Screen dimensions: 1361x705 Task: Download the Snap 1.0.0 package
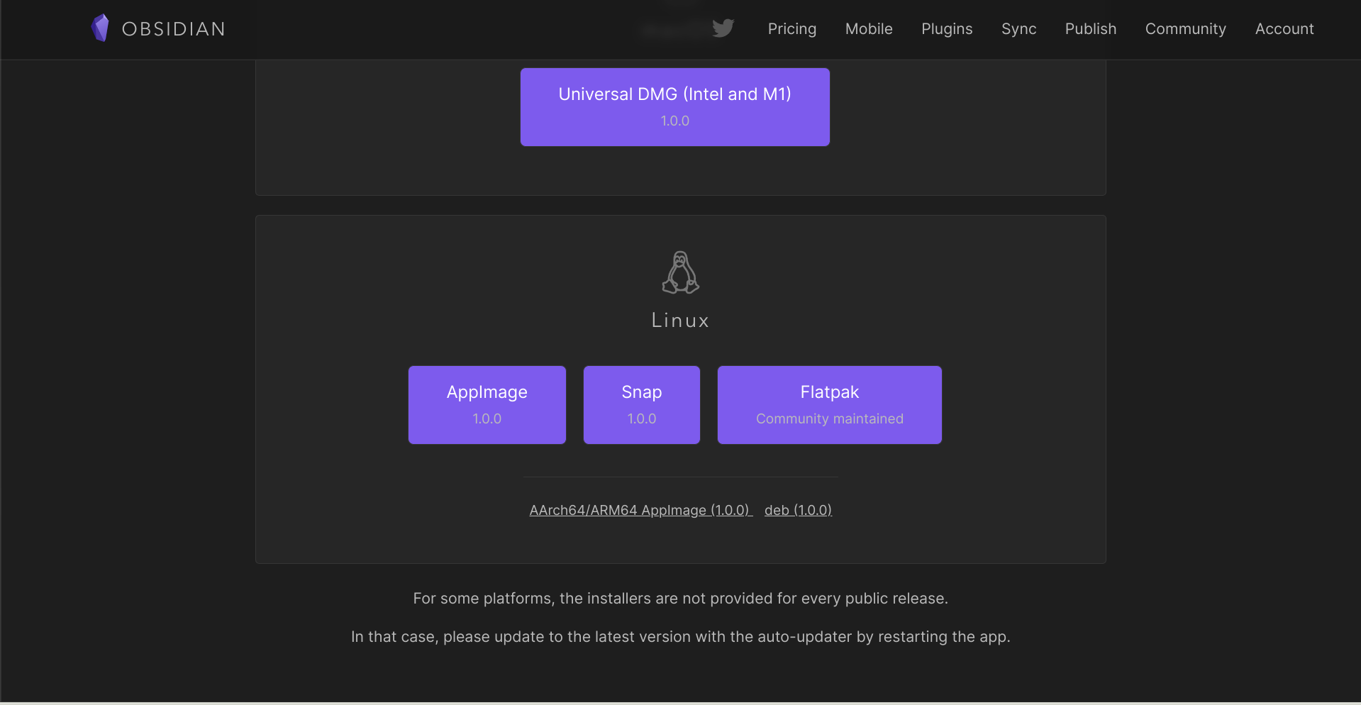(x=641, y=405)
